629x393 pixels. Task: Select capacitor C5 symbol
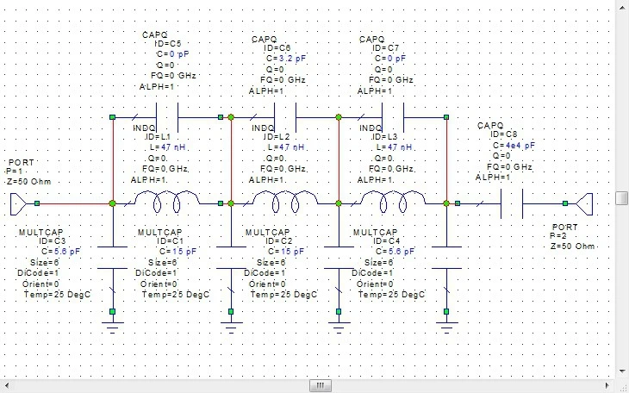point(166,117)
